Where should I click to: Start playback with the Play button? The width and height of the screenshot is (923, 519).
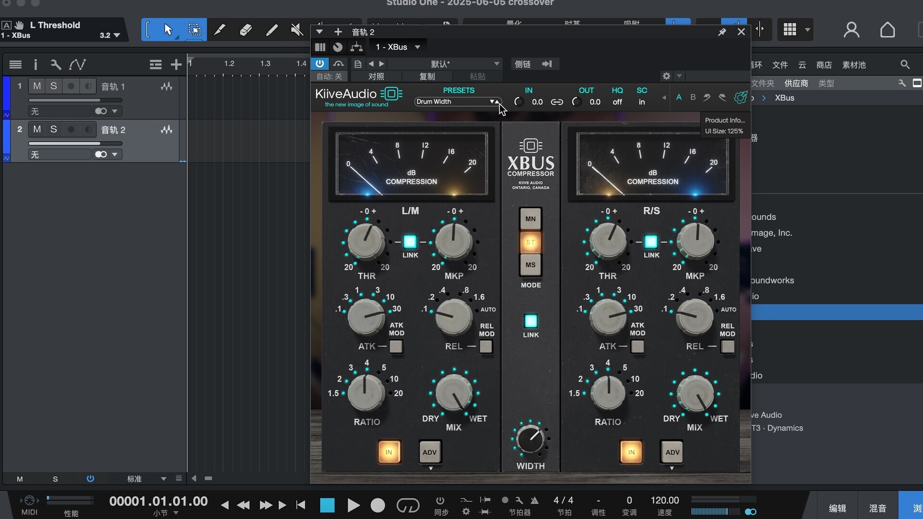click(353, 505)
